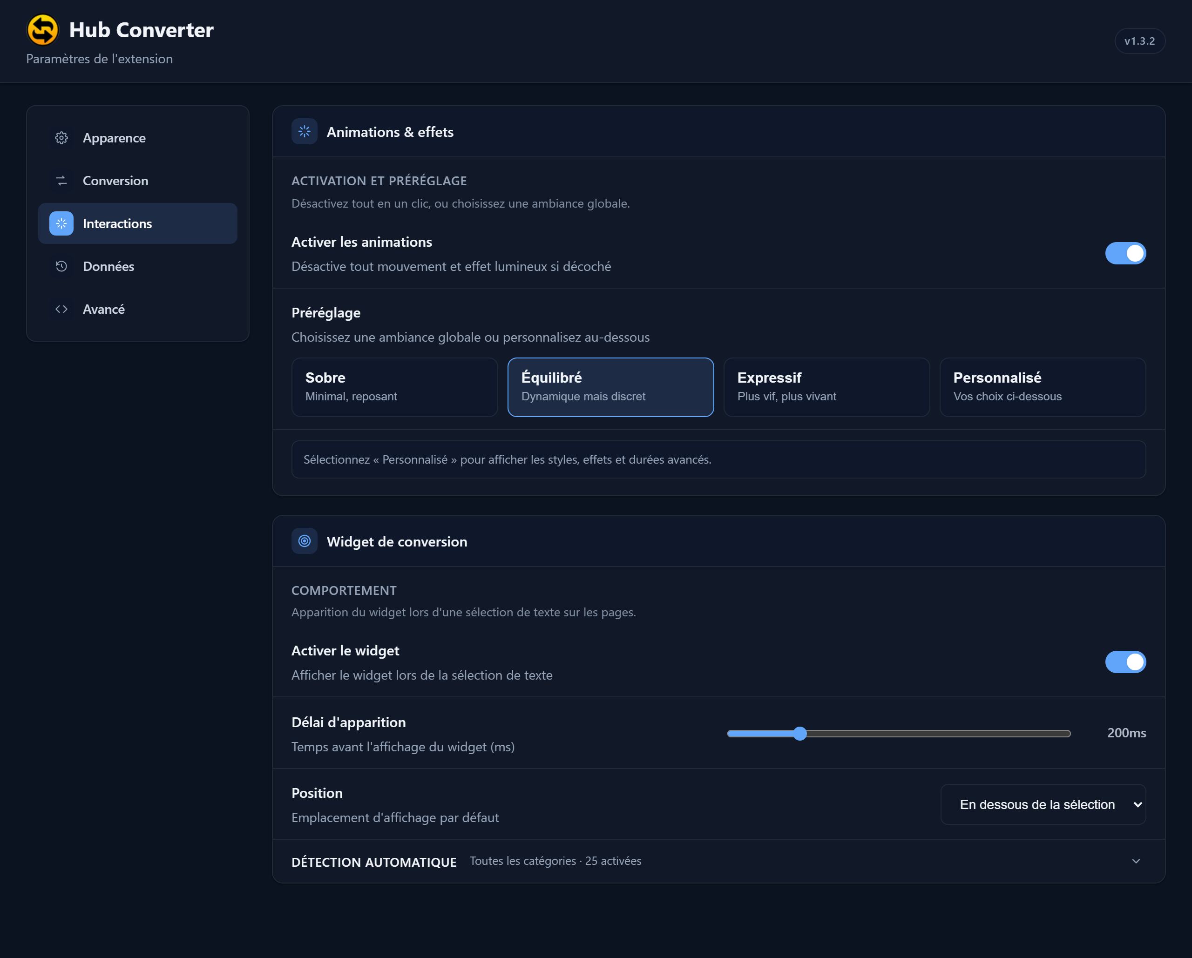Select the Équilibré preset card

click(x=610, y=387)
